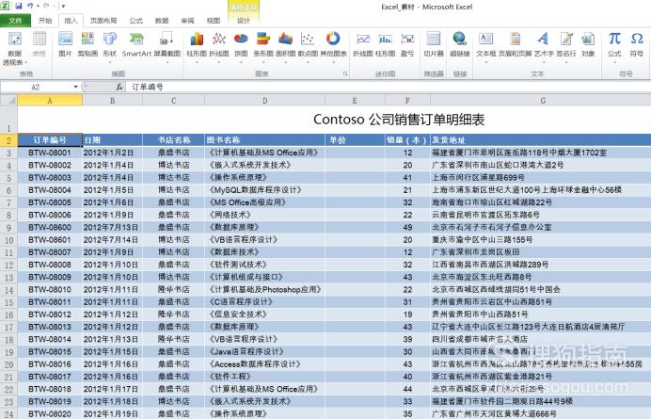Insert an equation (公式 π)
The height and width of the screenshot is (419, 651).
coord(614,46)
